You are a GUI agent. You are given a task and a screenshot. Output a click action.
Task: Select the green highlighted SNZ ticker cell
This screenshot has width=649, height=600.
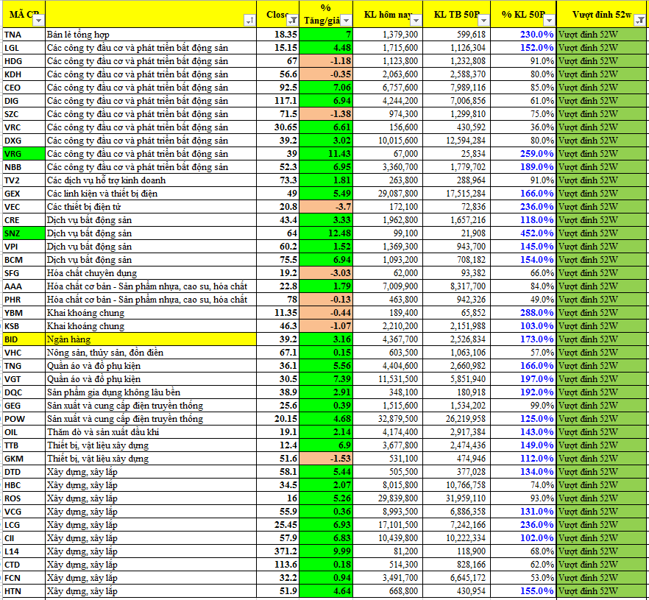[x=23, y=233]
